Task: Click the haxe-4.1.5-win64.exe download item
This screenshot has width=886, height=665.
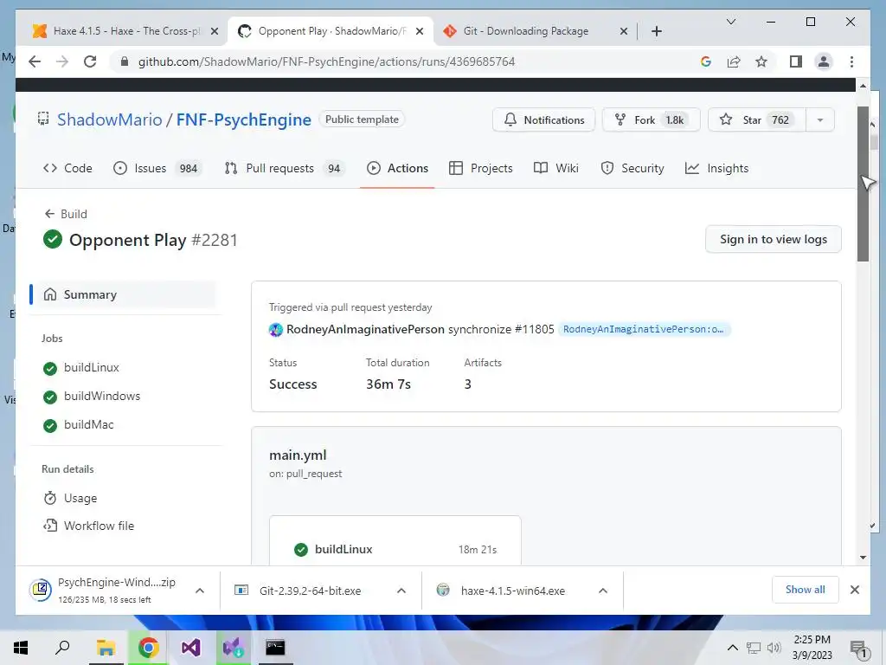Action: (x=512, y=591)
